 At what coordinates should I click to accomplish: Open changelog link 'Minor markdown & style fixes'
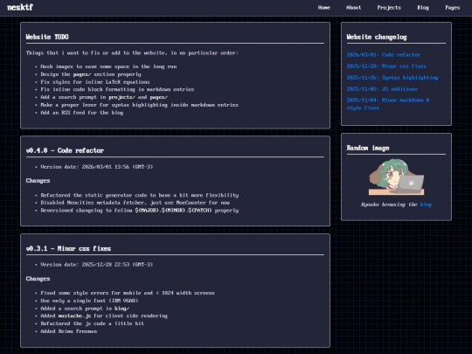pyautogui.click(x=388, y=104)
